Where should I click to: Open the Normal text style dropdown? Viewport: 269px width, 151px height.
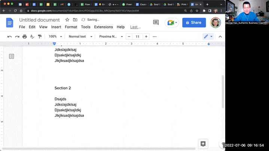[80, 37]
